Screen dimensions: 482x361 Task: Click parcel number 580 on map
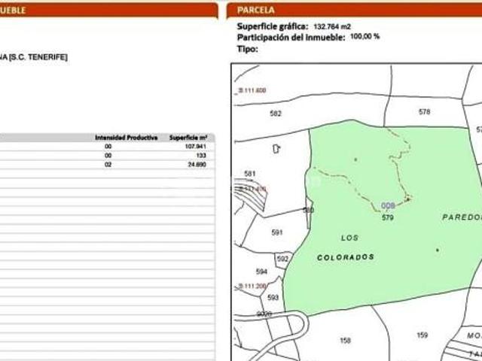coord(308,211)
